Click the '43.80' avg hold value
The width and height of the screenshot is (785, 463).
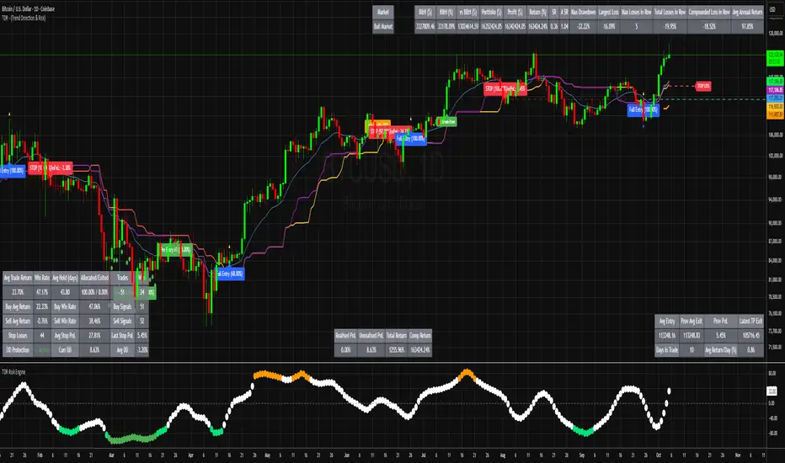65,292
